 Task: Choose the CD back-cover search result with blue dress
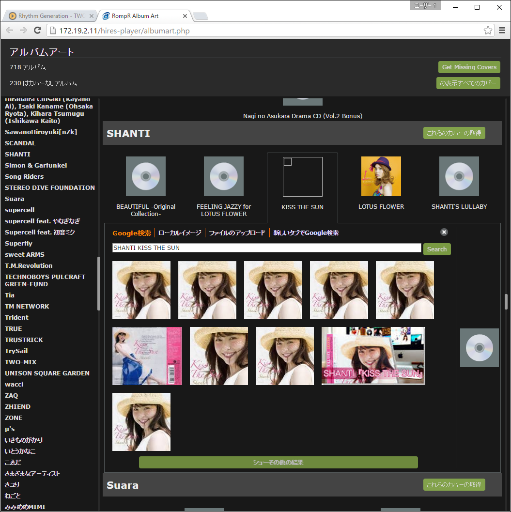click(x=147, y=356)
